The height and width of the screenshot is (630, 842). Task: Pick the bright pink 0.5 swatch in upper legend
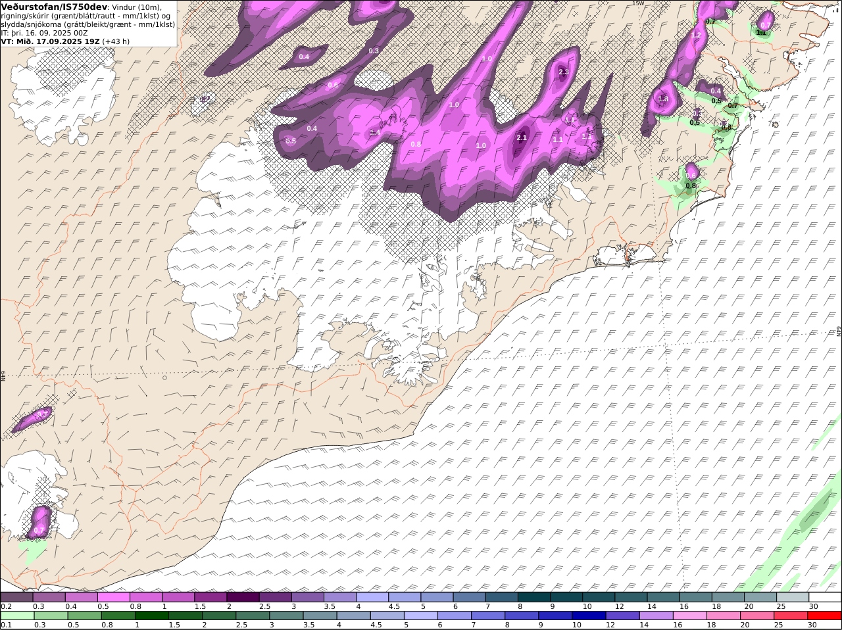pyautogui.click(x=113, y=597)
